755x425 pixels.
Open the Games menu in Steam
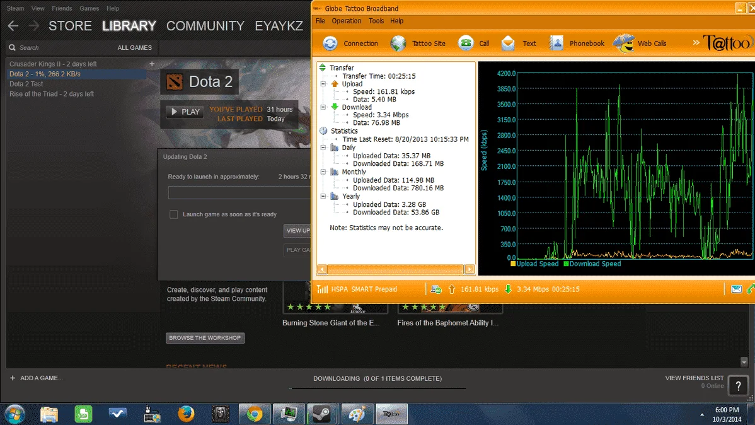[89, 8]
